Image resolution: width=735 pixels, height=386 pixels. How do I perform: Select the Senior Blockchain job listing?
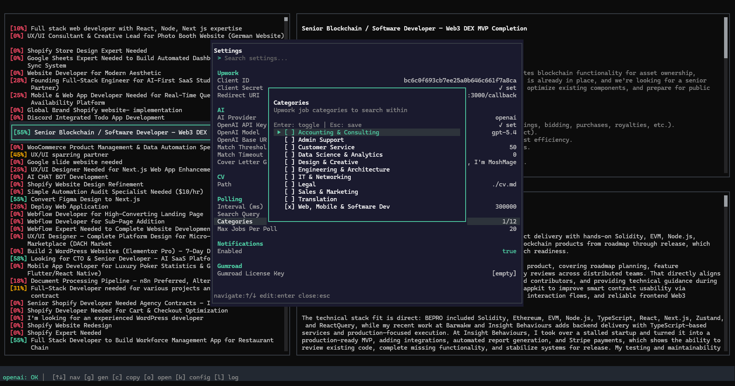click(110, 132)
